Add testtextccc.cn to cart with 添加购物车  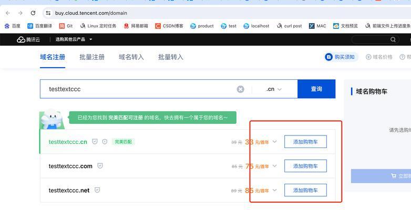pyautogui.click(x=305, y=142)
